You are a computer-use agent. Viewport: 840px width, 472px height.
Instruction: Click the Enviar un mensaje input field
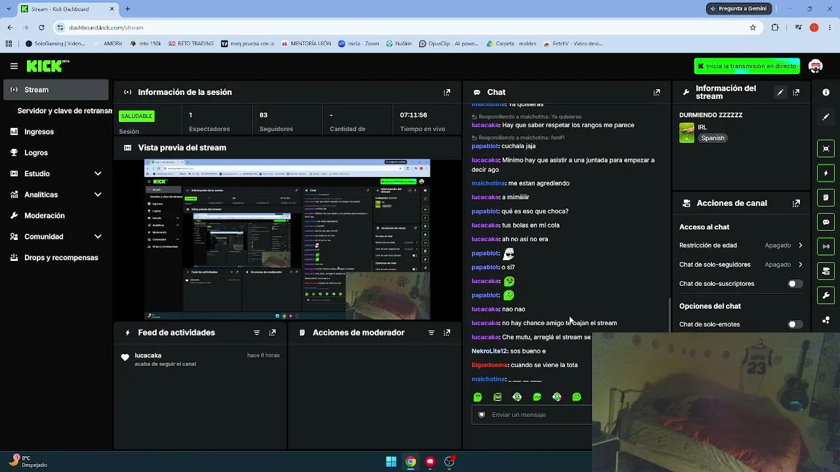pos(533,415)
